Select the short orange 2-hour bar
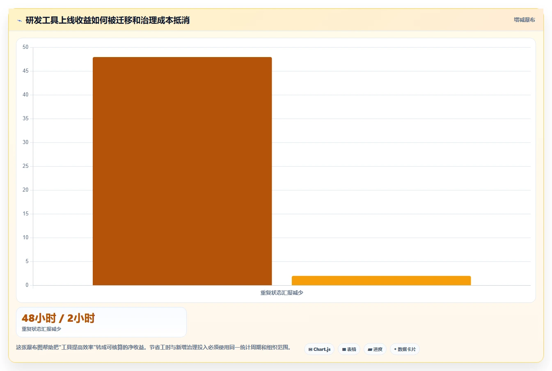The image size is (552, 371). (381, 281)
